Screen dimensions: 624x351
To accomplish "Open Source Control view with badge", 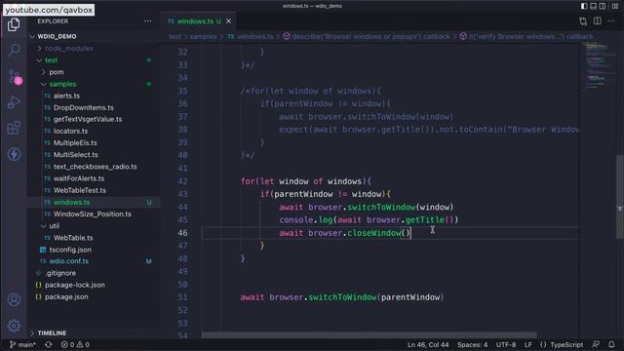I will coord(15,77).
